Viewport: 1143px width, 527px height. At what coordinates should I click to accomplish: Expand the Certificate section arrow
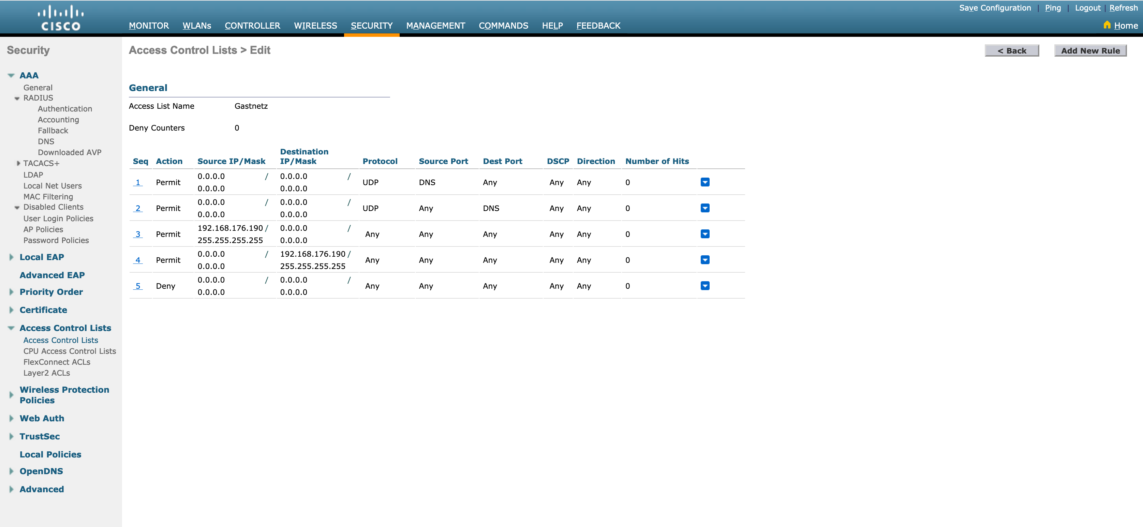pyautogui.click(x=11, y=310)
